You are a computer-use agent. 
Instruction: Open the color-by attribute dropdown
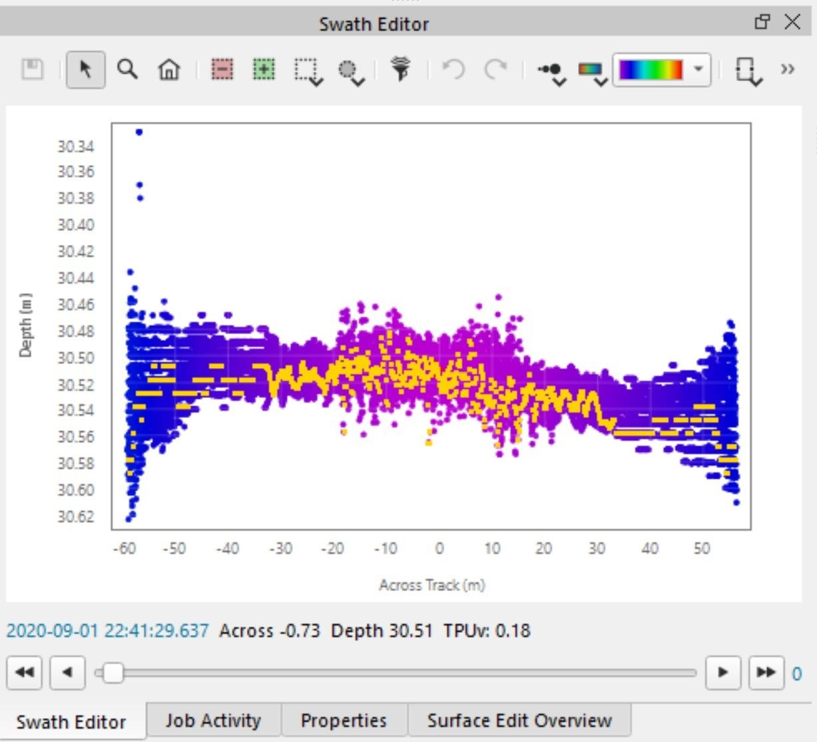[x=592, y=71]
